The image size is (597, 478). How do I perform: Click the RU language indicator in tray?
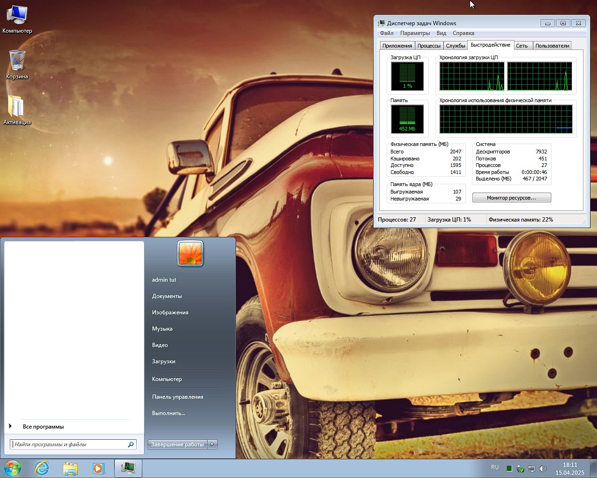495,467
